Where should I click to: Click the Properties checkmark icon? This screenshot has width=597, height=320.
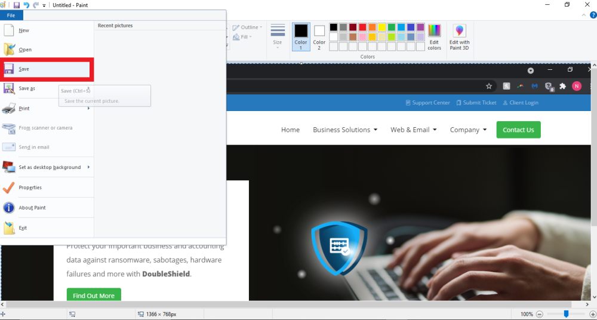pyautogui.click(x=9, y=187)
